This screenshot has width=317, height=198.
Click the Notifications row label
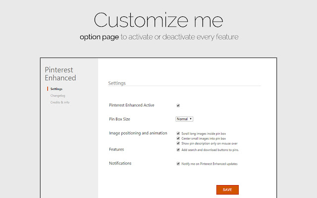(120, 163)
